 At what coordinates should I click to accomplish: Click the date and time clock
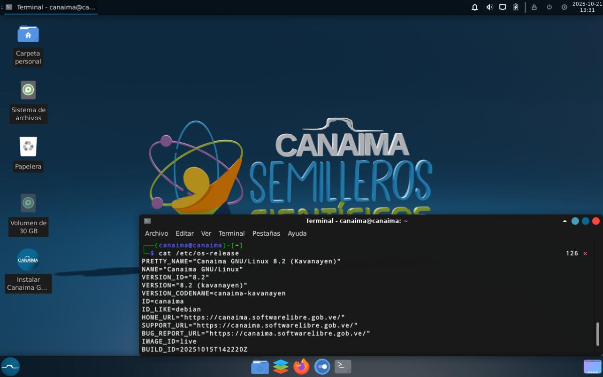click(587, 7)
